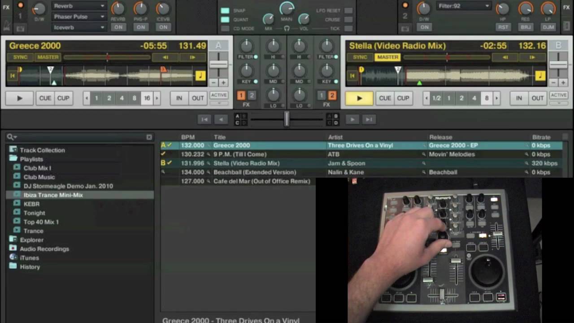
Task: Enable the CRUISE option
Action: (348, 19)
